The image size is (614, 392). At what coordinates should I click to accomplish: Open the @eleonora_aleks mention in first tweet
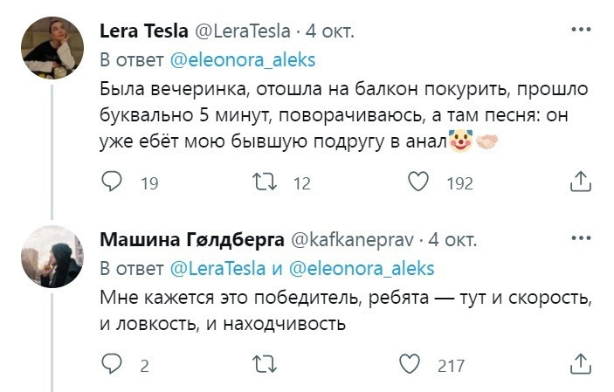tap(243, 61)
